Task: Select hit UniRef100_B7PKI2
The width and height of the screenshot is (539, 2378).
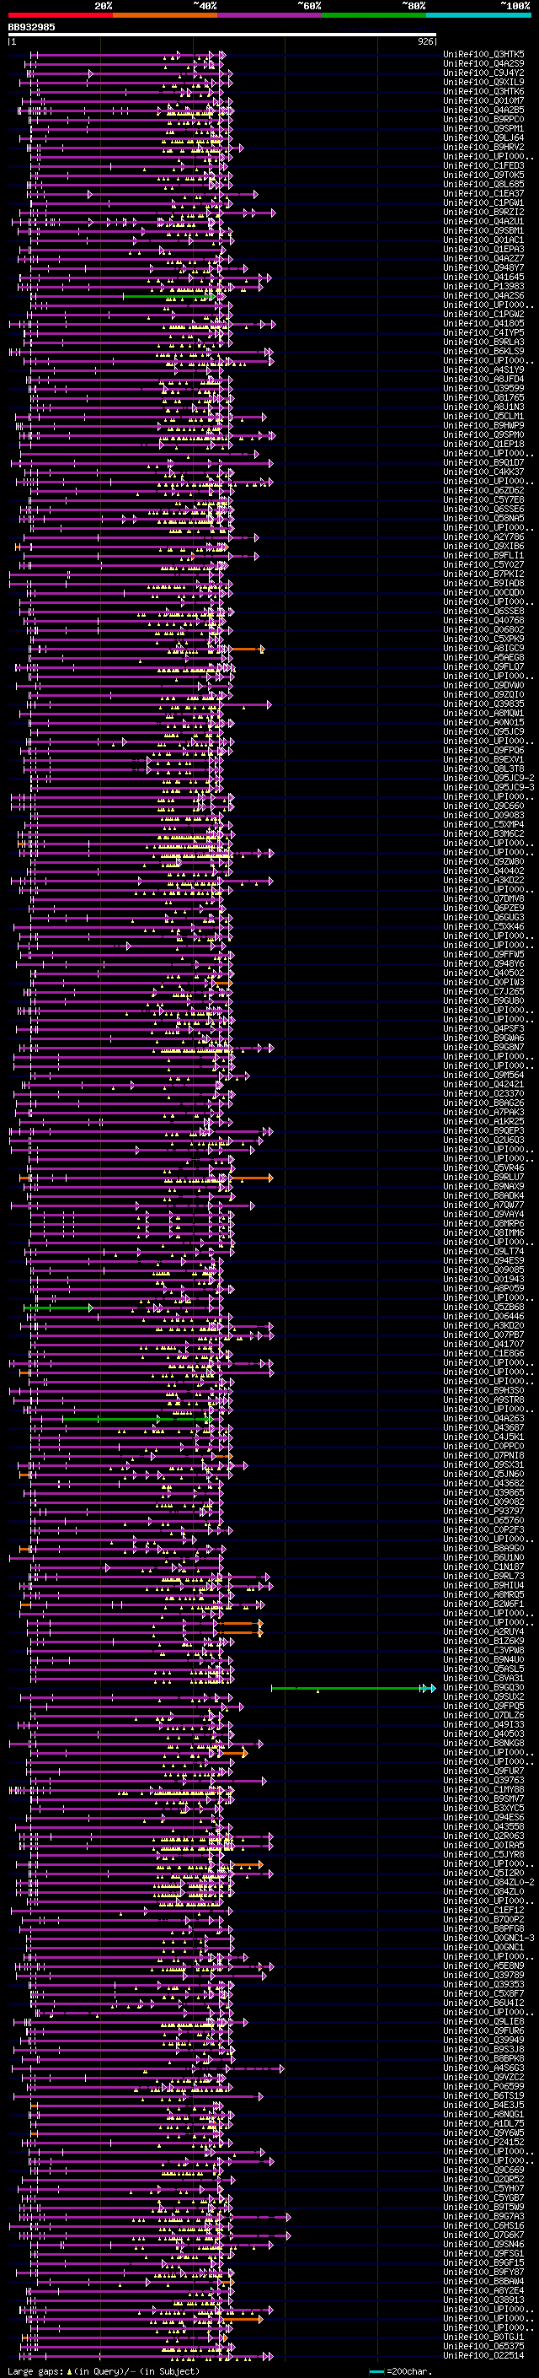Action: click(x=483, y=574)
